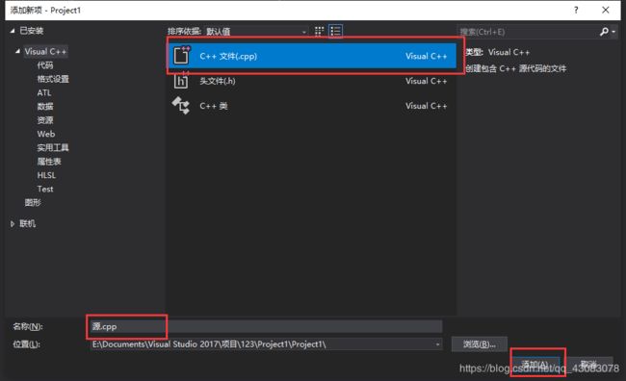Select Visual C++ in the tree
Viewport: 626px width, 381px height.
(x=45, y=51)
